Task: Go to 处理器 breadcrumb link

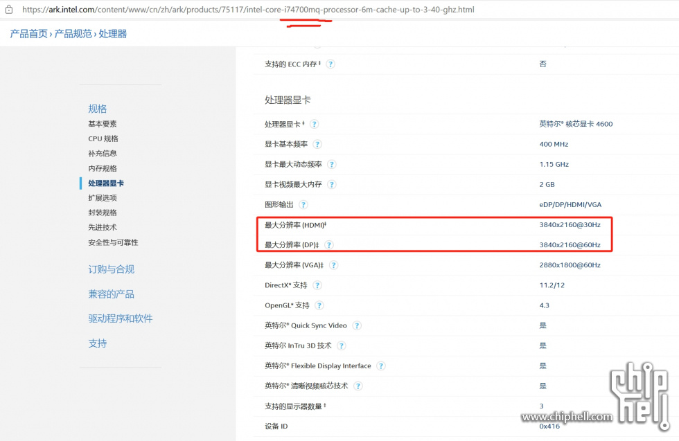Action: (112, 34)
